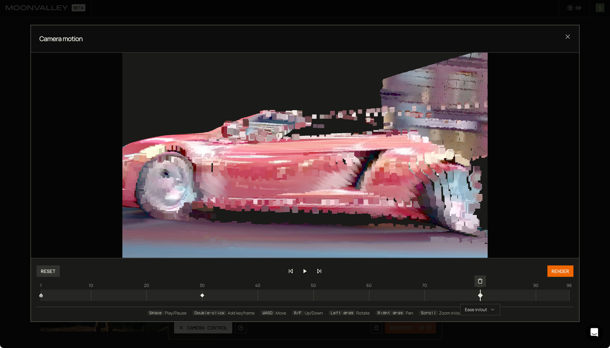The image size is (610, 348).
Task: Click the 3D car preview viewport
Action: (x=305, y=155)
